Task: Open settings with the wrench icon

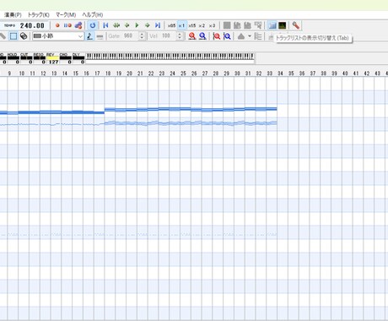Action: (x=295, y=25)
